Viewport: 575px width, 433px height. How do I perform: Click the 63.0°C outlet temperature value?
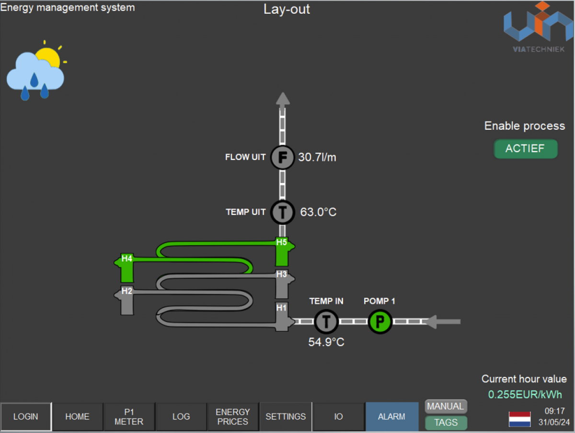[318, 212]
